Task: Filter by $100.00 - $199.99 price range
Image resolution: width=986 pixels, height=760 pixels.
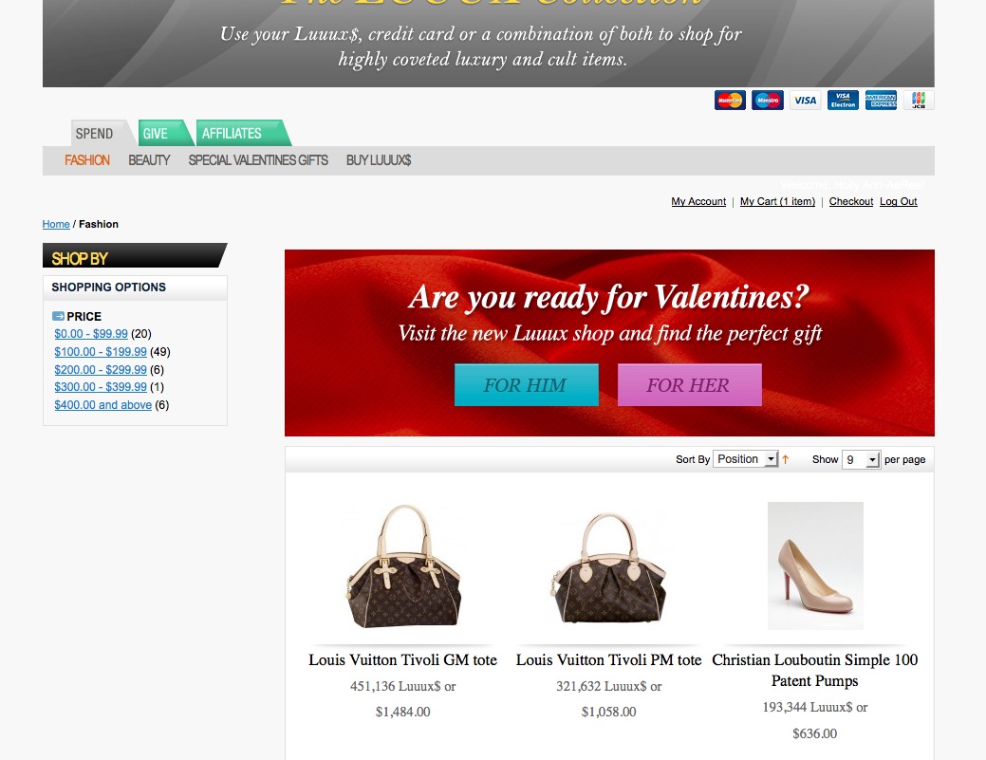Action: coord(101,351)
